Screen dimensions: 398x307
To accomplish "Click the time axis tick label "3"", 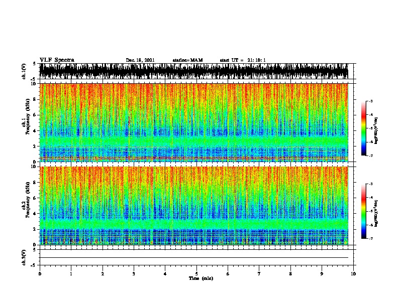I will tap(134, 274).
